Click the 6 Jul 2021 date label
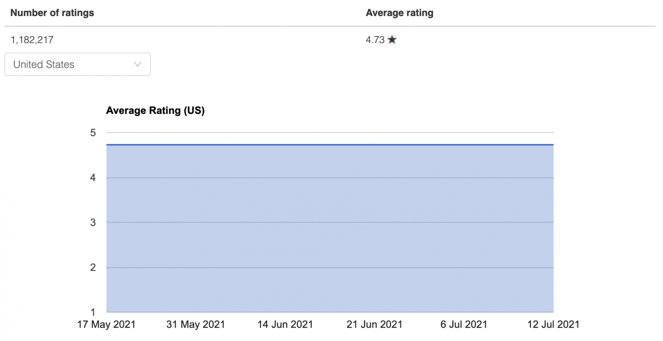Image resolution: width=663 pixels, height=341 pixels. tap(464, 324)
